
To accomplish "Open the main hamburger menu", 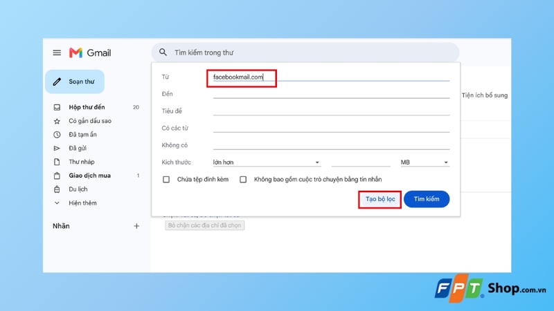I will click(57, 53).
